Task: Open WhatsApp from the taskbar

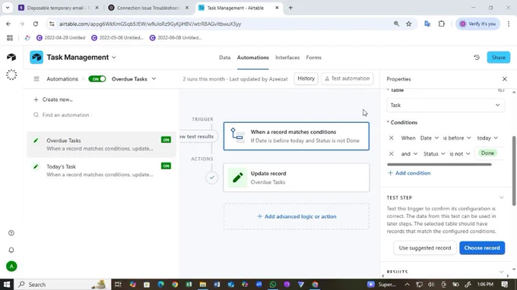Action: 273,285
